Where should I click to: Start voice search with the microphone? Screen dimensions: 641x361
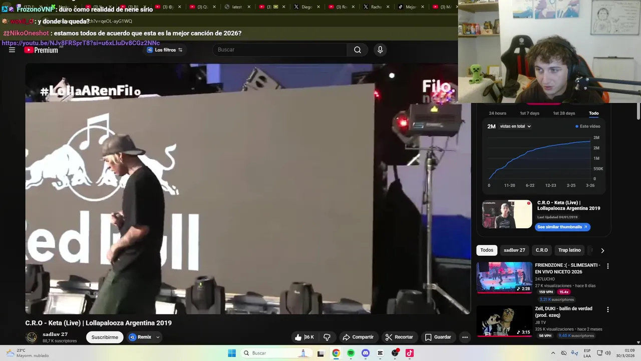click(380, 50)
